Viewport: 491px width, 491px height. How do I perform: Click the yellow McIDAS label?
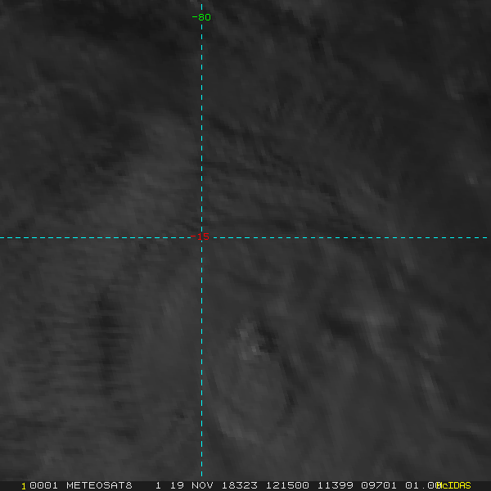[453, 485]
